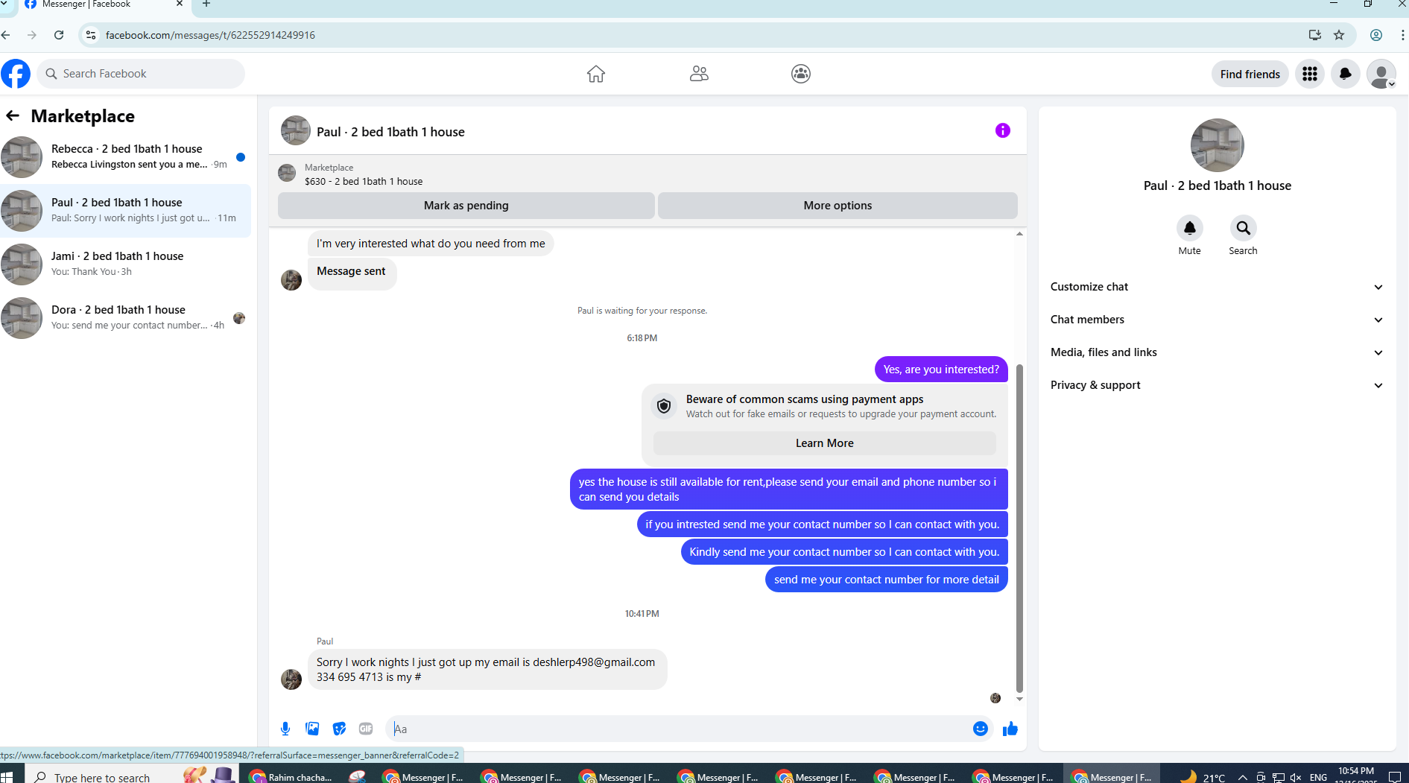Open Rebecca's 2 bed 1bath conversation
This screenshot has height=783, width=1409.
(125, 157)
